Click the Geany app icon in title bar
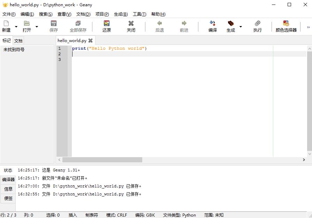 (5, 5)
